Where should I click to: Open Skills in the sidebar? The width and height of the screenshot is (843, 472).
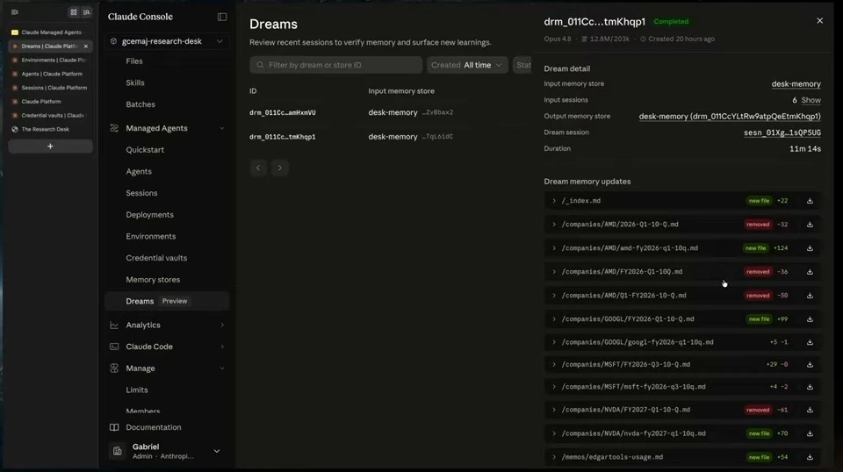pyautogui.click(x=135, y=82)
